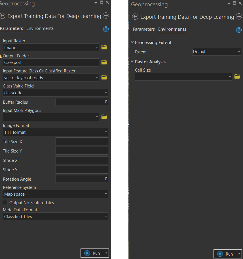Switch to the inactive Environments tab
This screenshot has height=259, width=243.
pyautogui.click(x=40, y=28)
